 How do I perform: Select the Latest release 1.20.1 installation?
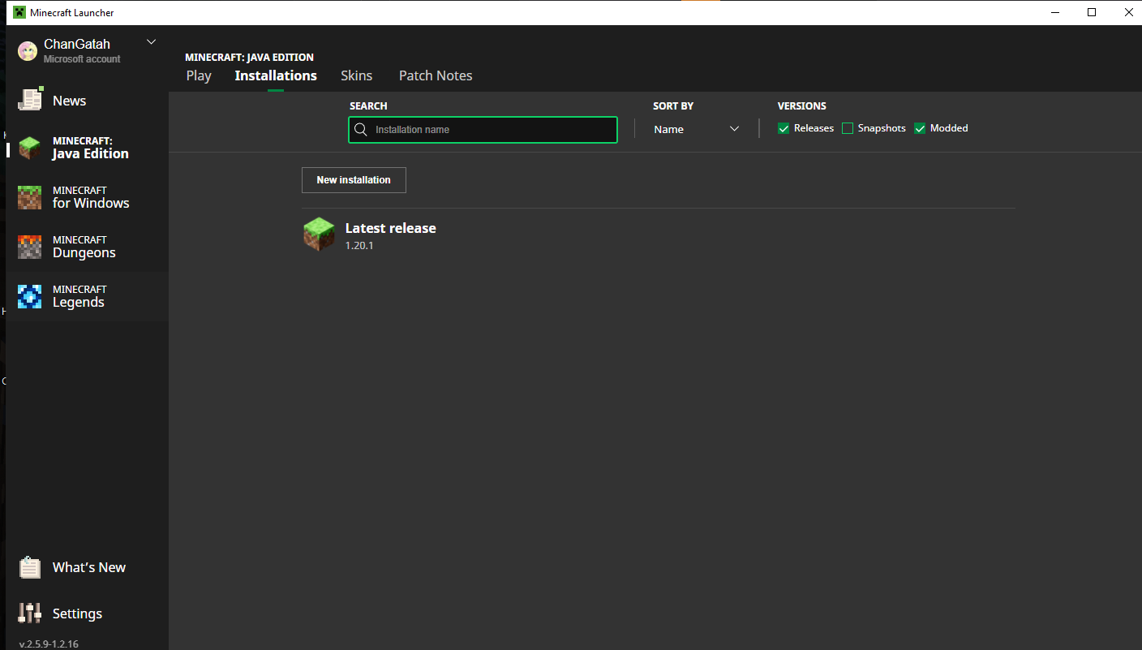391,235
